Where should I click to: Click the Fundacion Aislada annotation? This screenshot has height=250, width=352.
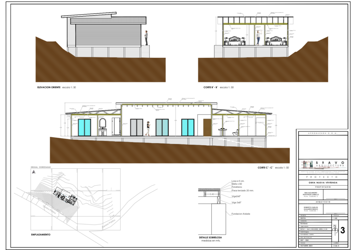coord(241,214)
